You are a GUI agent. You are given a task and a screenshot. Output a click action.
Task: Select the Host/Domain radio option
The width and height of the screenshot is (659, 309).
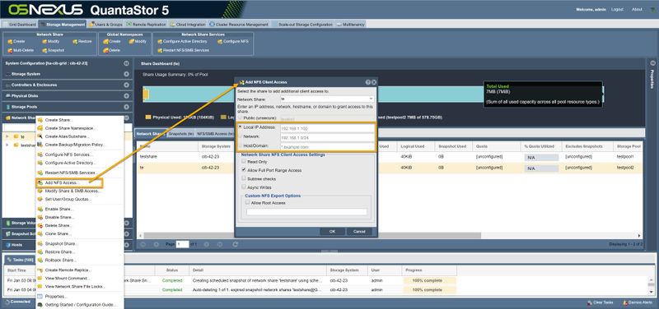241,146
